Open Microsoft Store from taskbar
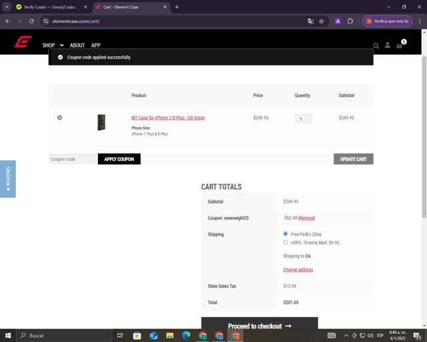The image size is (427, 342). coord(137,335)
